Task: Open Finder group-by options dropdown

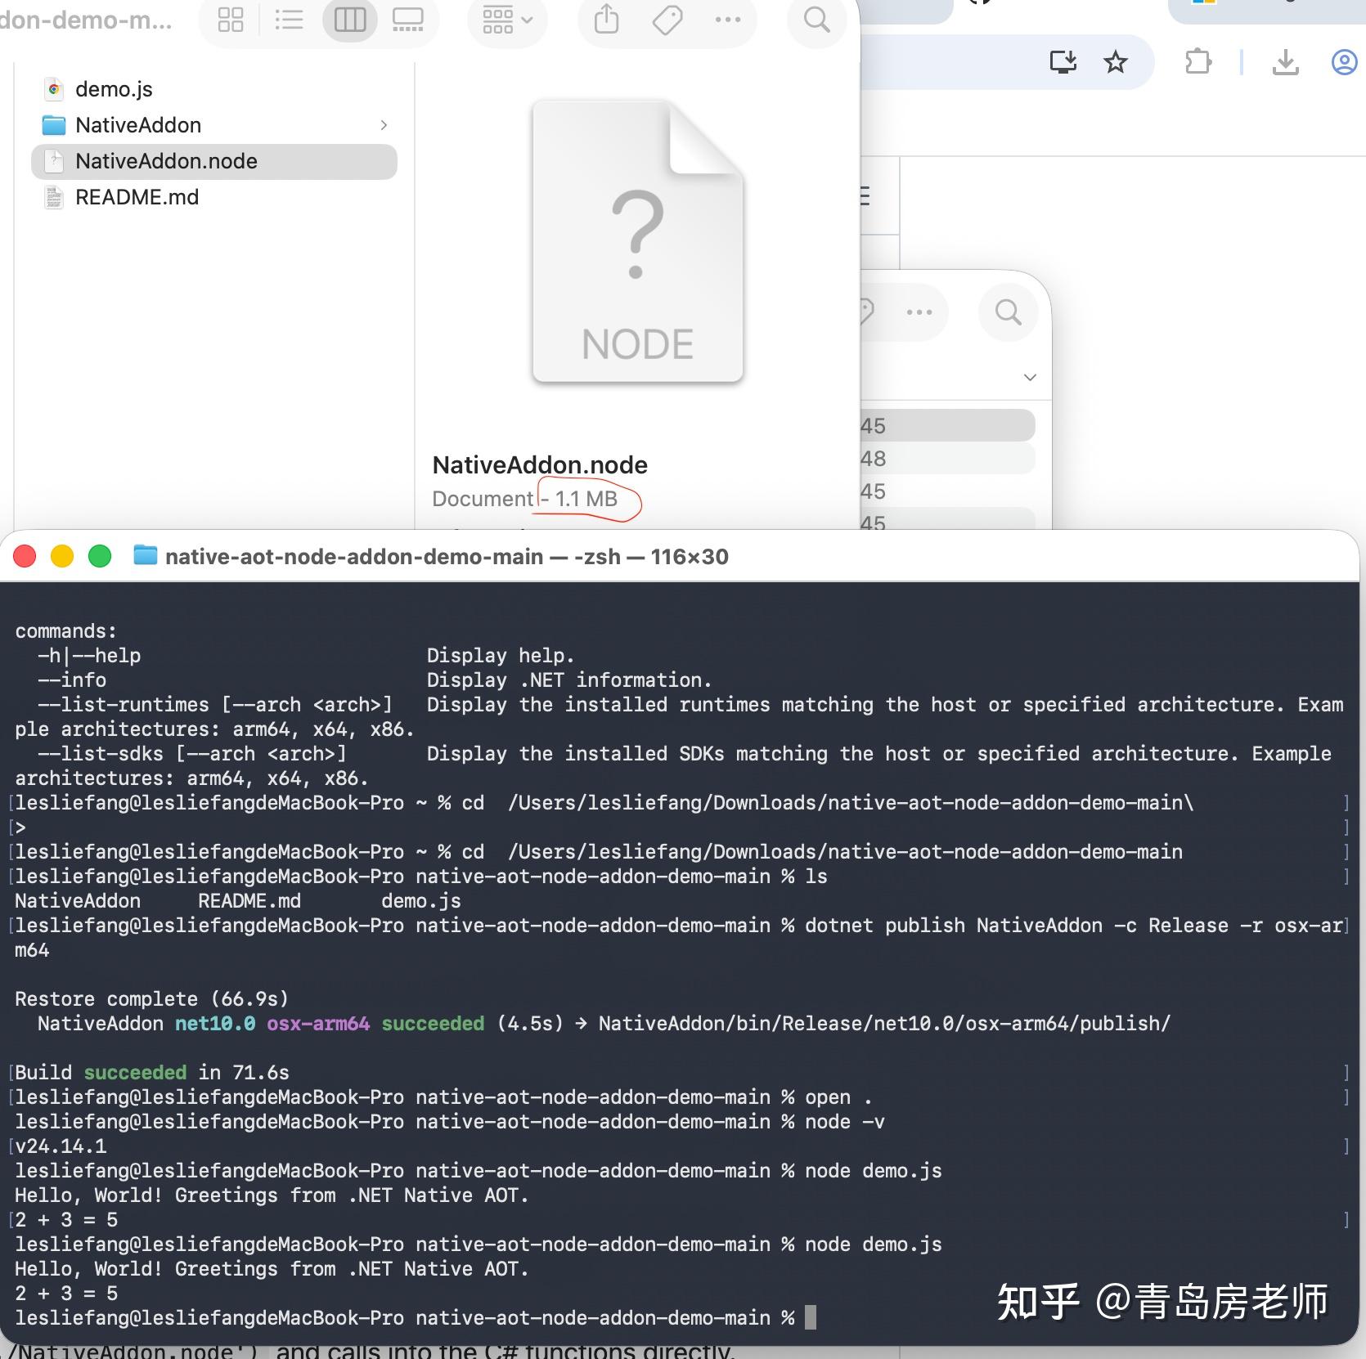Action: click(507, 19)
